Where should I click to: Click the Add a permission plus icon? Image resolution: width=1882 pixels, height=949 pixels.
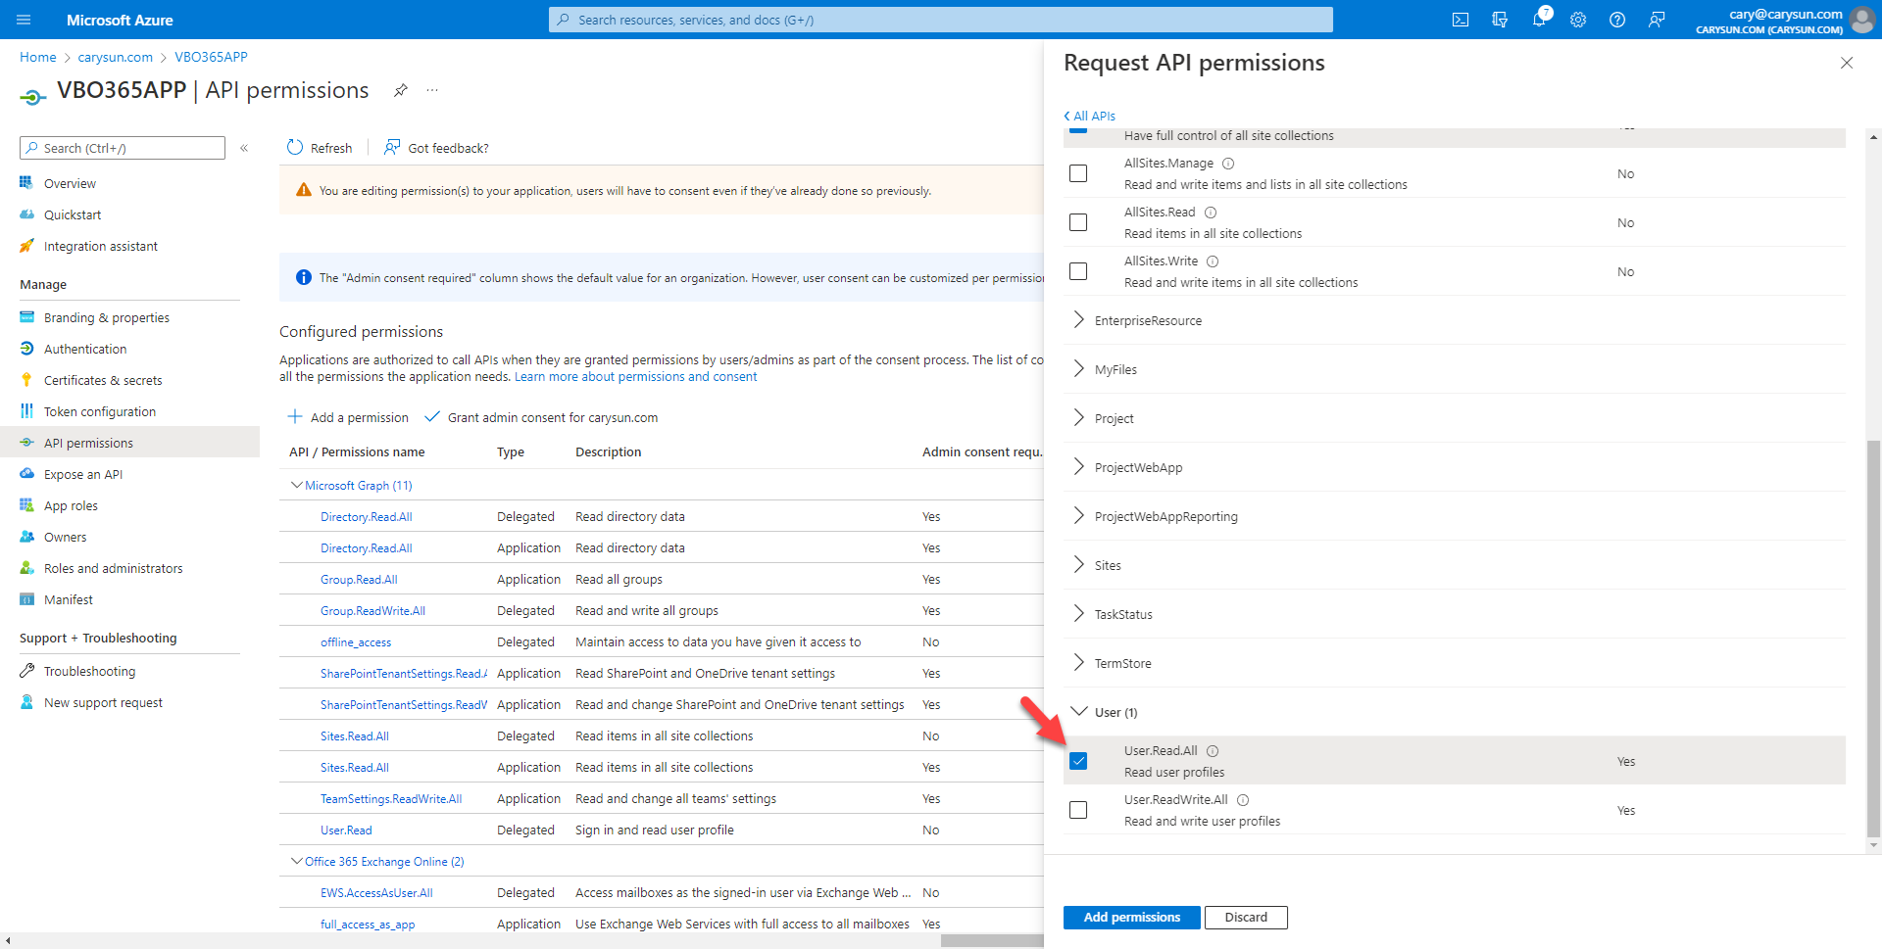point(295,417)
